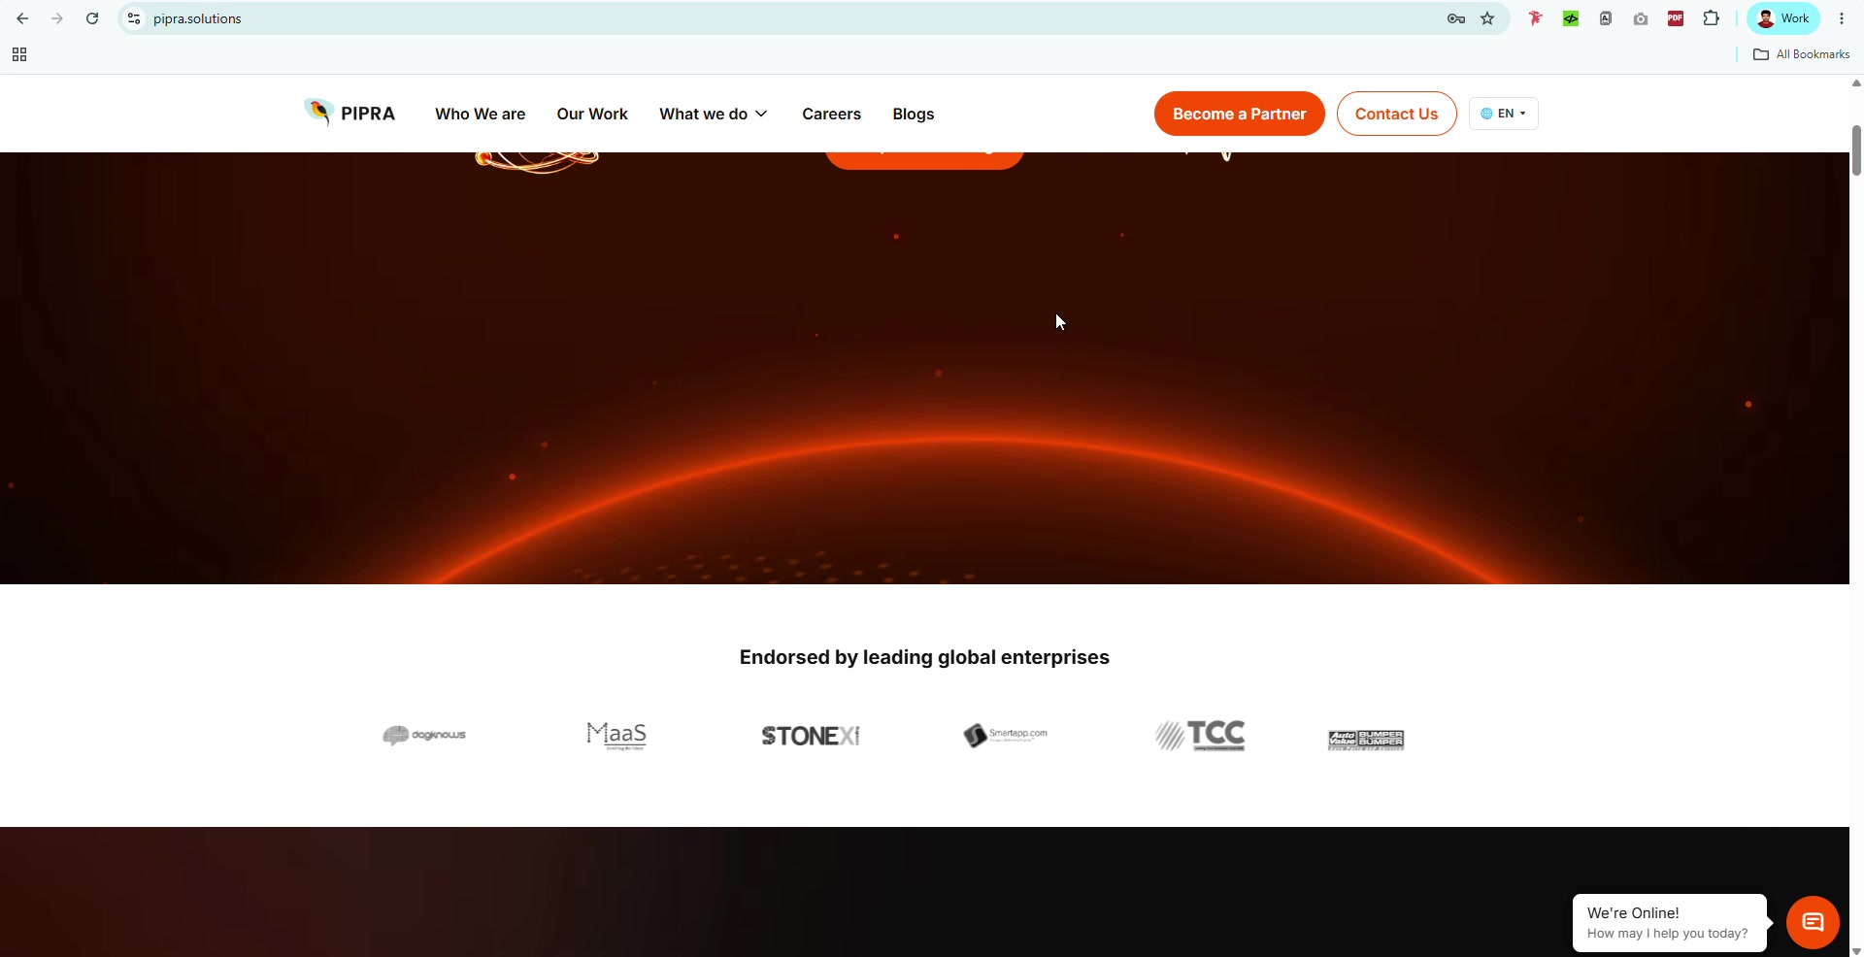This screenshot has height=957, width=1864.
Task: Open the camera screenshot extension
Action: click(1641, 18)
